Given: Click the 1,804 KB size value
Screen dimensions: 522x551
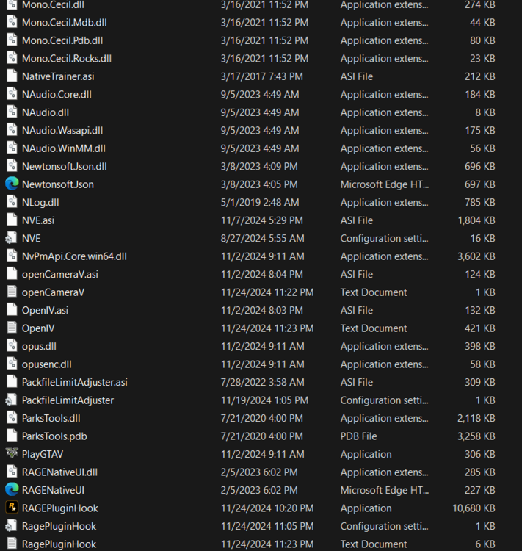Looking at the screenshot, I should point(476,220).
